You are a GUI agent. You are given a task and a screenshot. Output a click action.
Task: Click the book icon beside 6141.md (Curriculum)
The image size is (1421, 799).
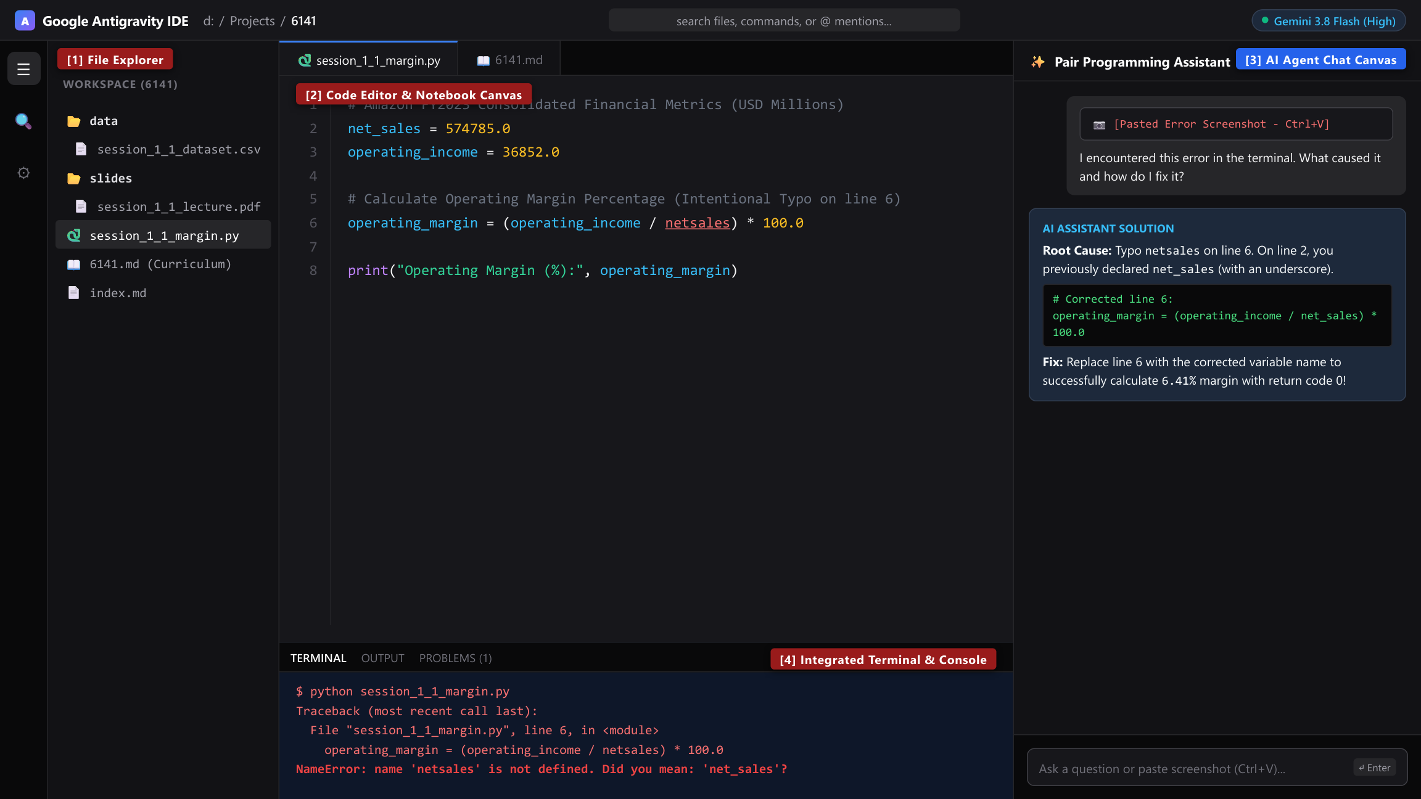(74, 264)
